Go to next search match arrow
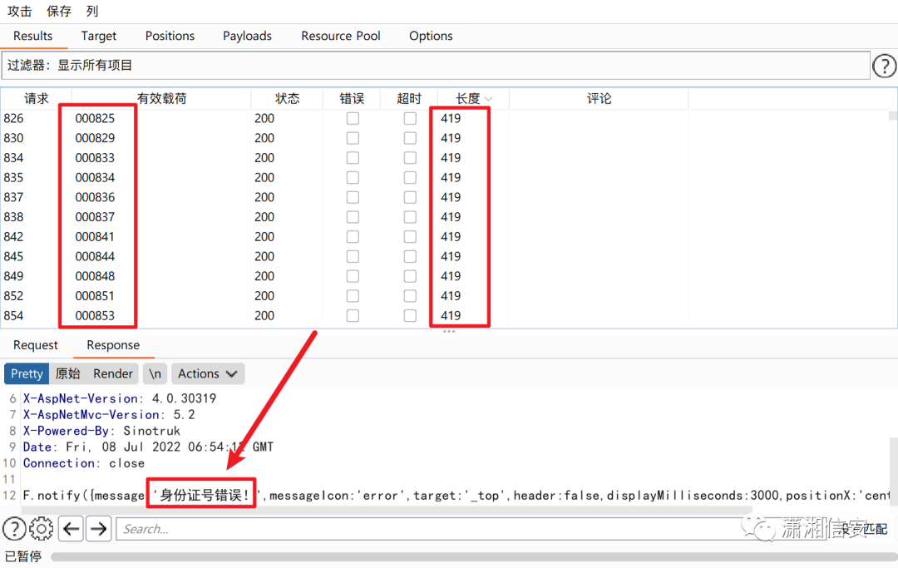Viewport: 898px width, 568px height. point(99,528)
